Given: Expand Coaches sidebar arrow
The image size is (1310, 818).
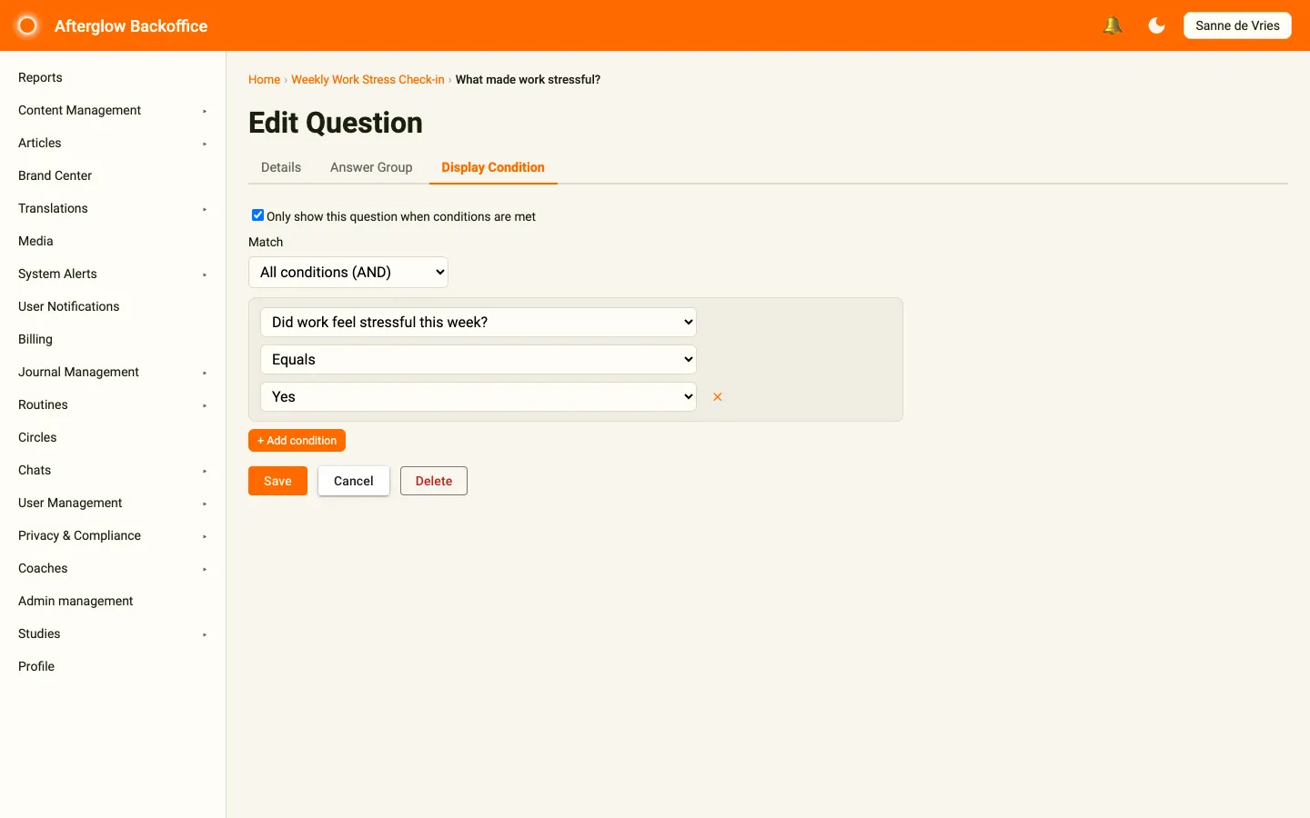Looking at the screenshot, I should coord(205,569).
